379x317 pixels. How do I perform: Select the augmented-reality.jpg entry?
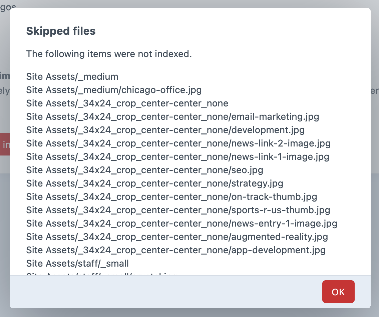(177, 237)
